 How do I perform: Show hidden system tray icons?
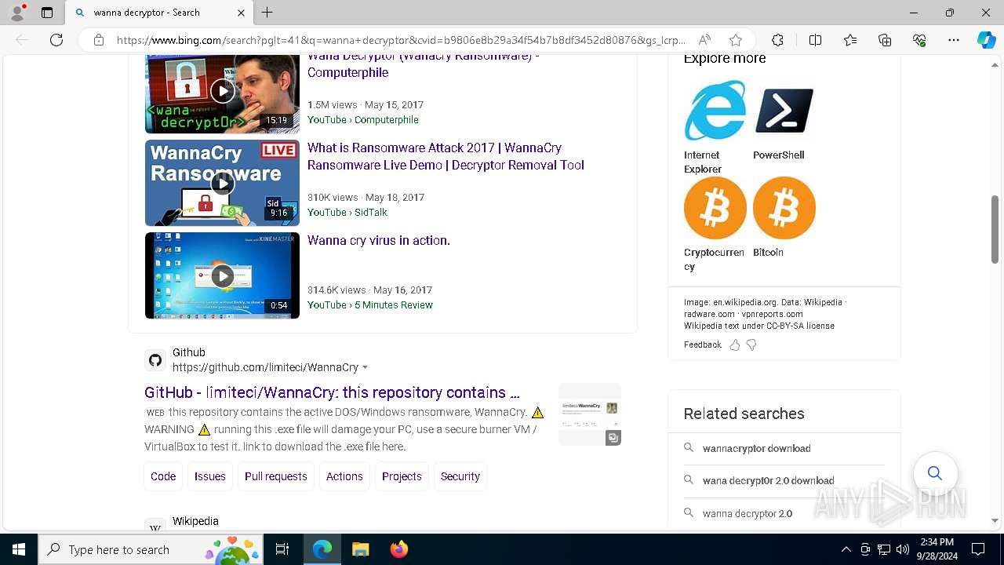[846, 549]
